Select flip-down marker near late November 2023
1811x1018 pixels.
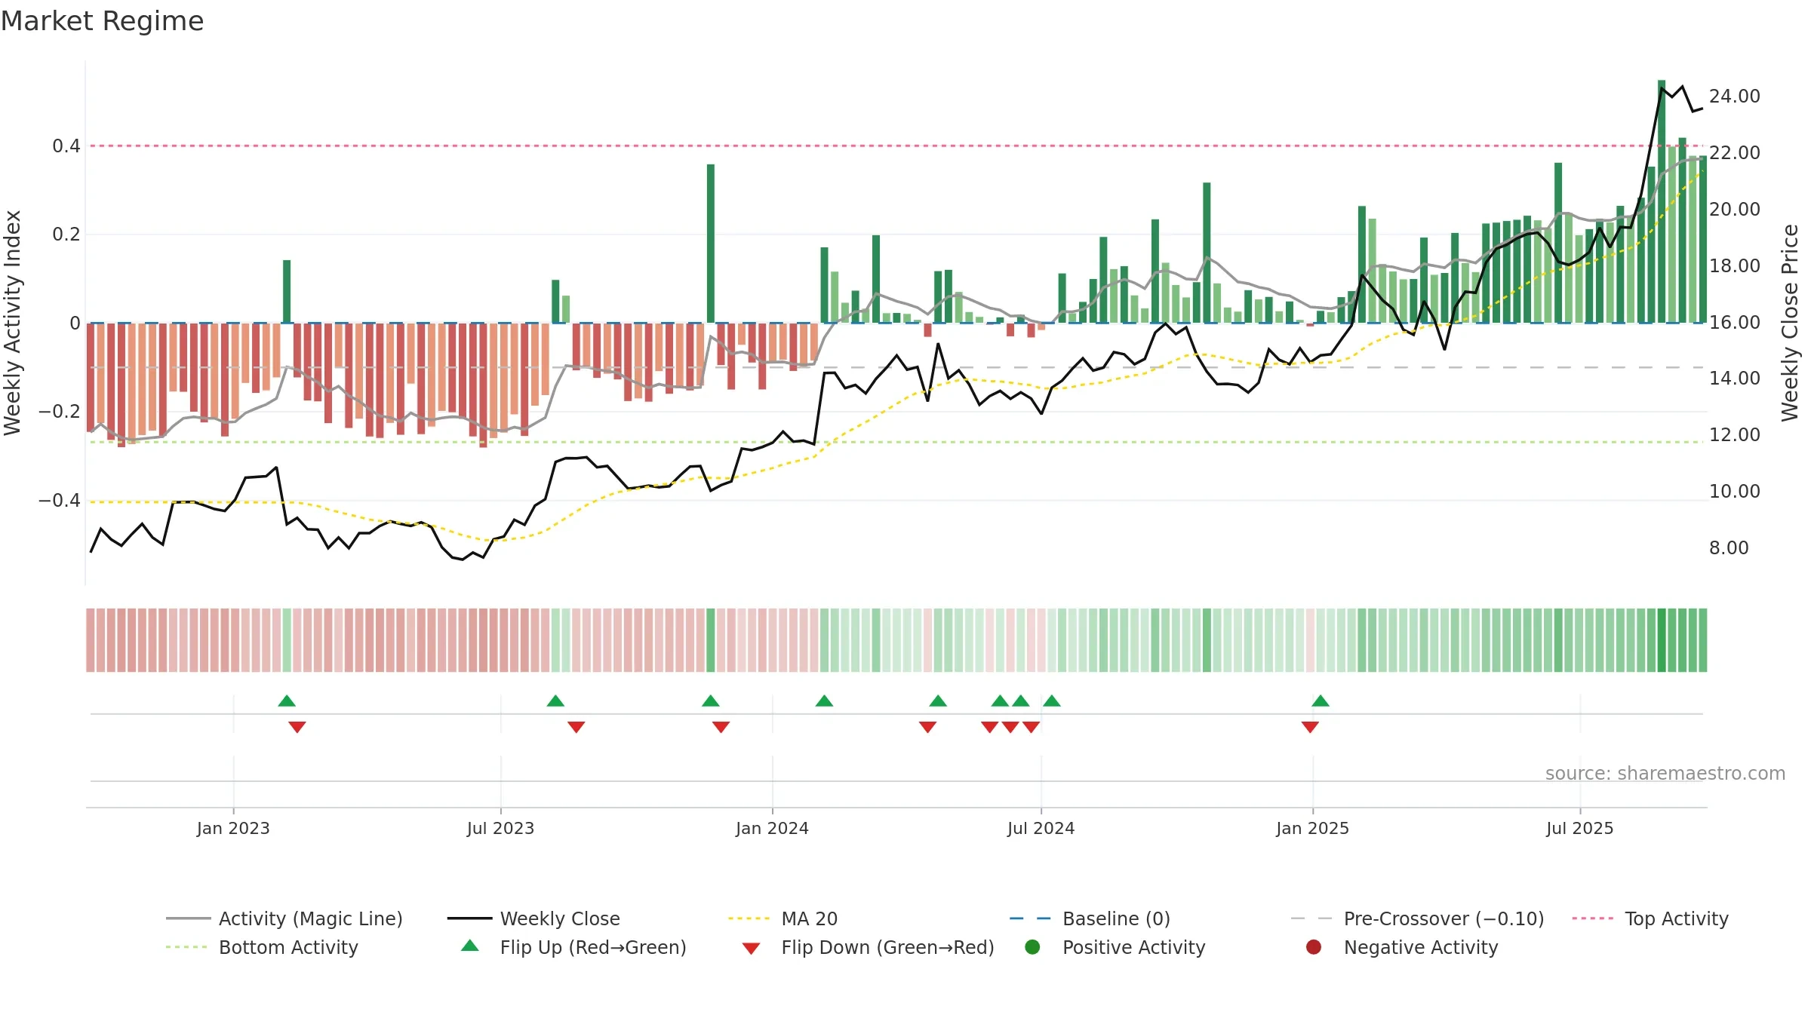coord(721,727)
